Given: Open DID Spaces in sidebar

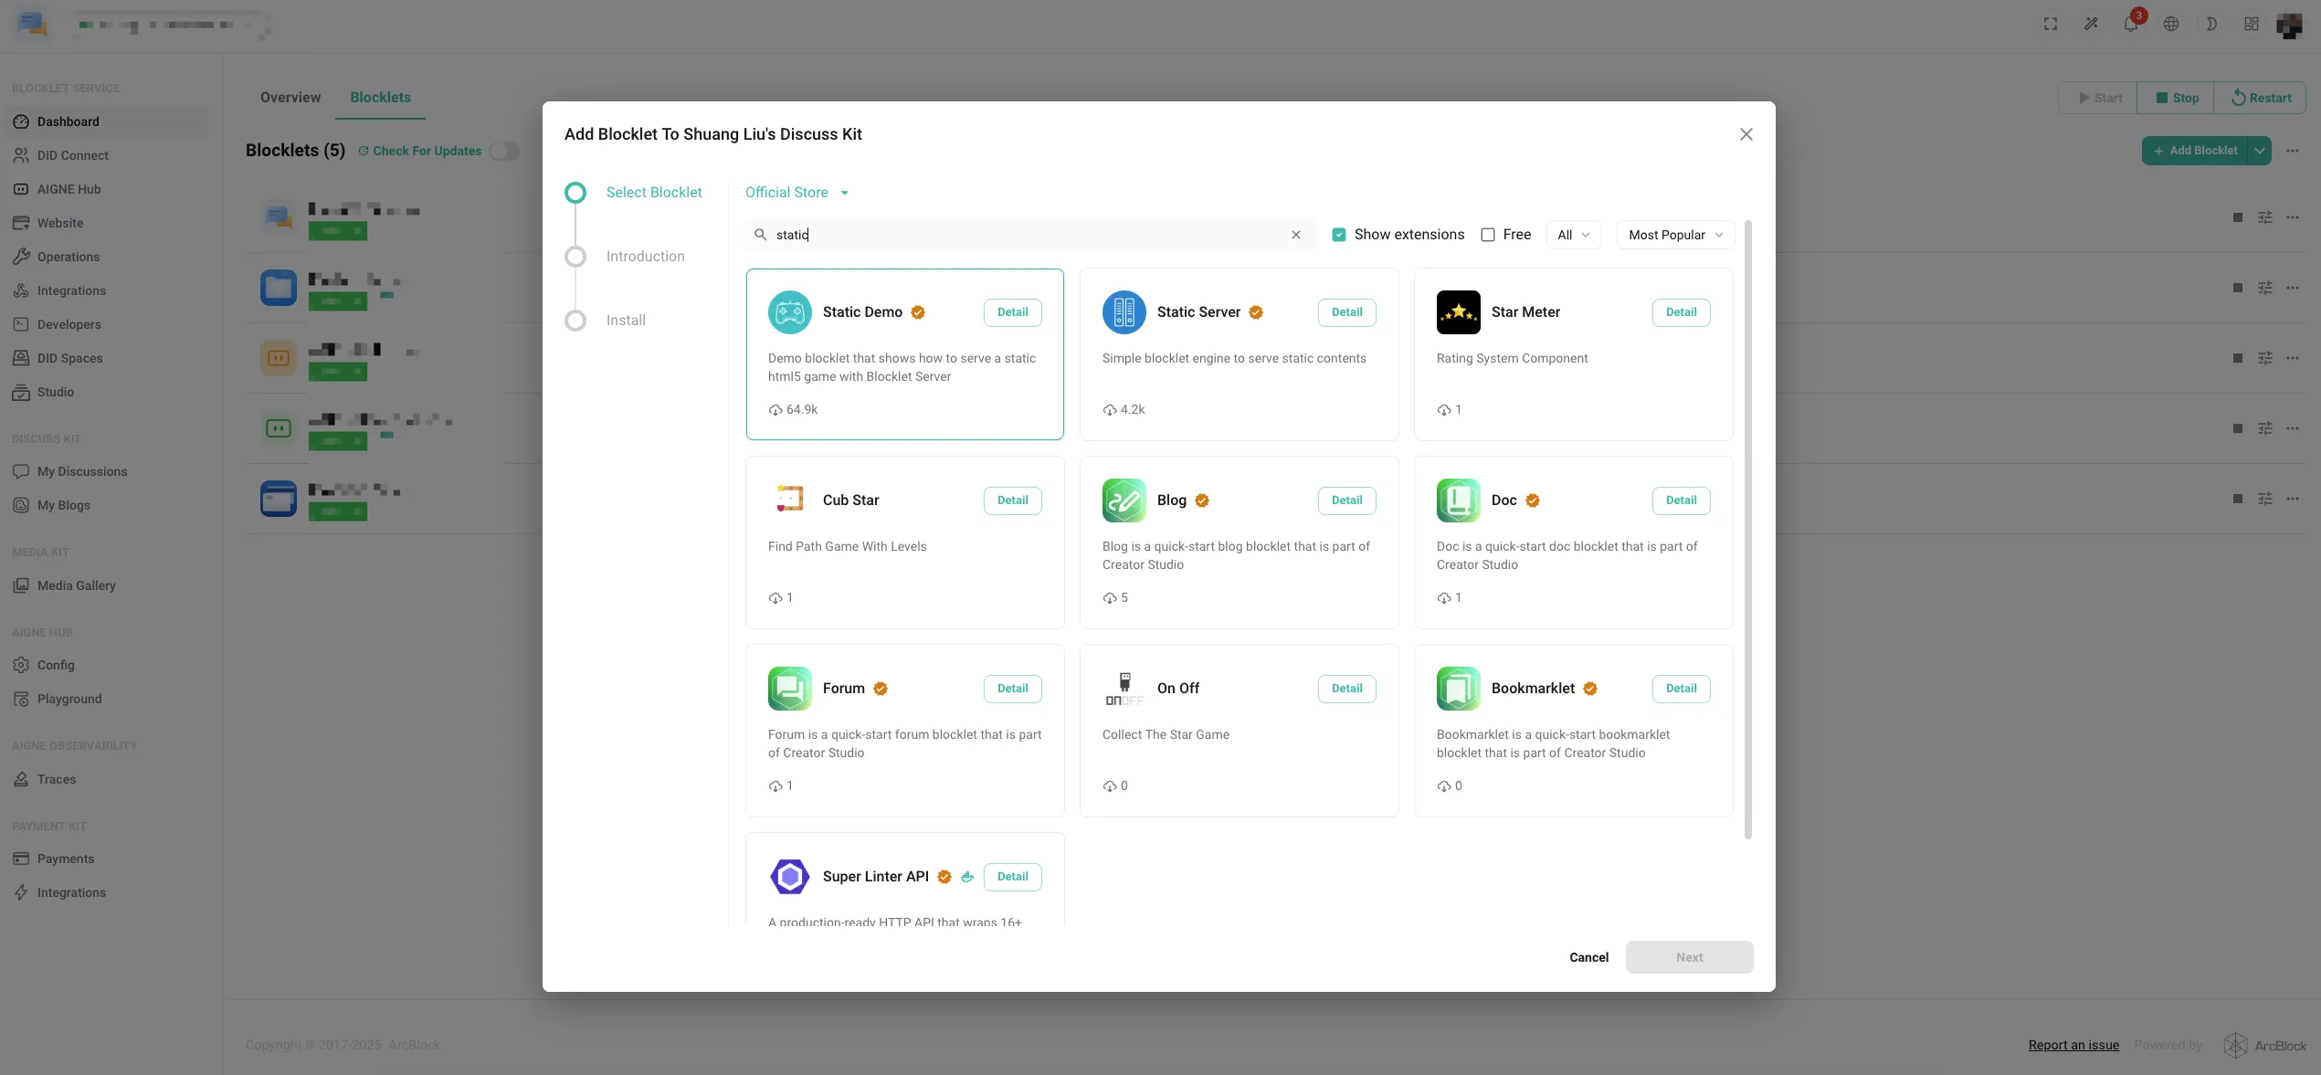Looking at the screenshot, I should point(69,358).
